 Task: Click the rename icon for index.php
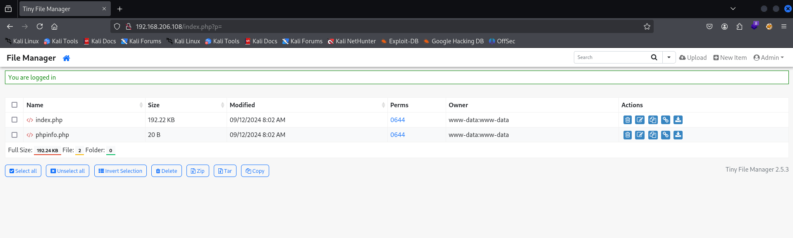click(x=640, y=120)
